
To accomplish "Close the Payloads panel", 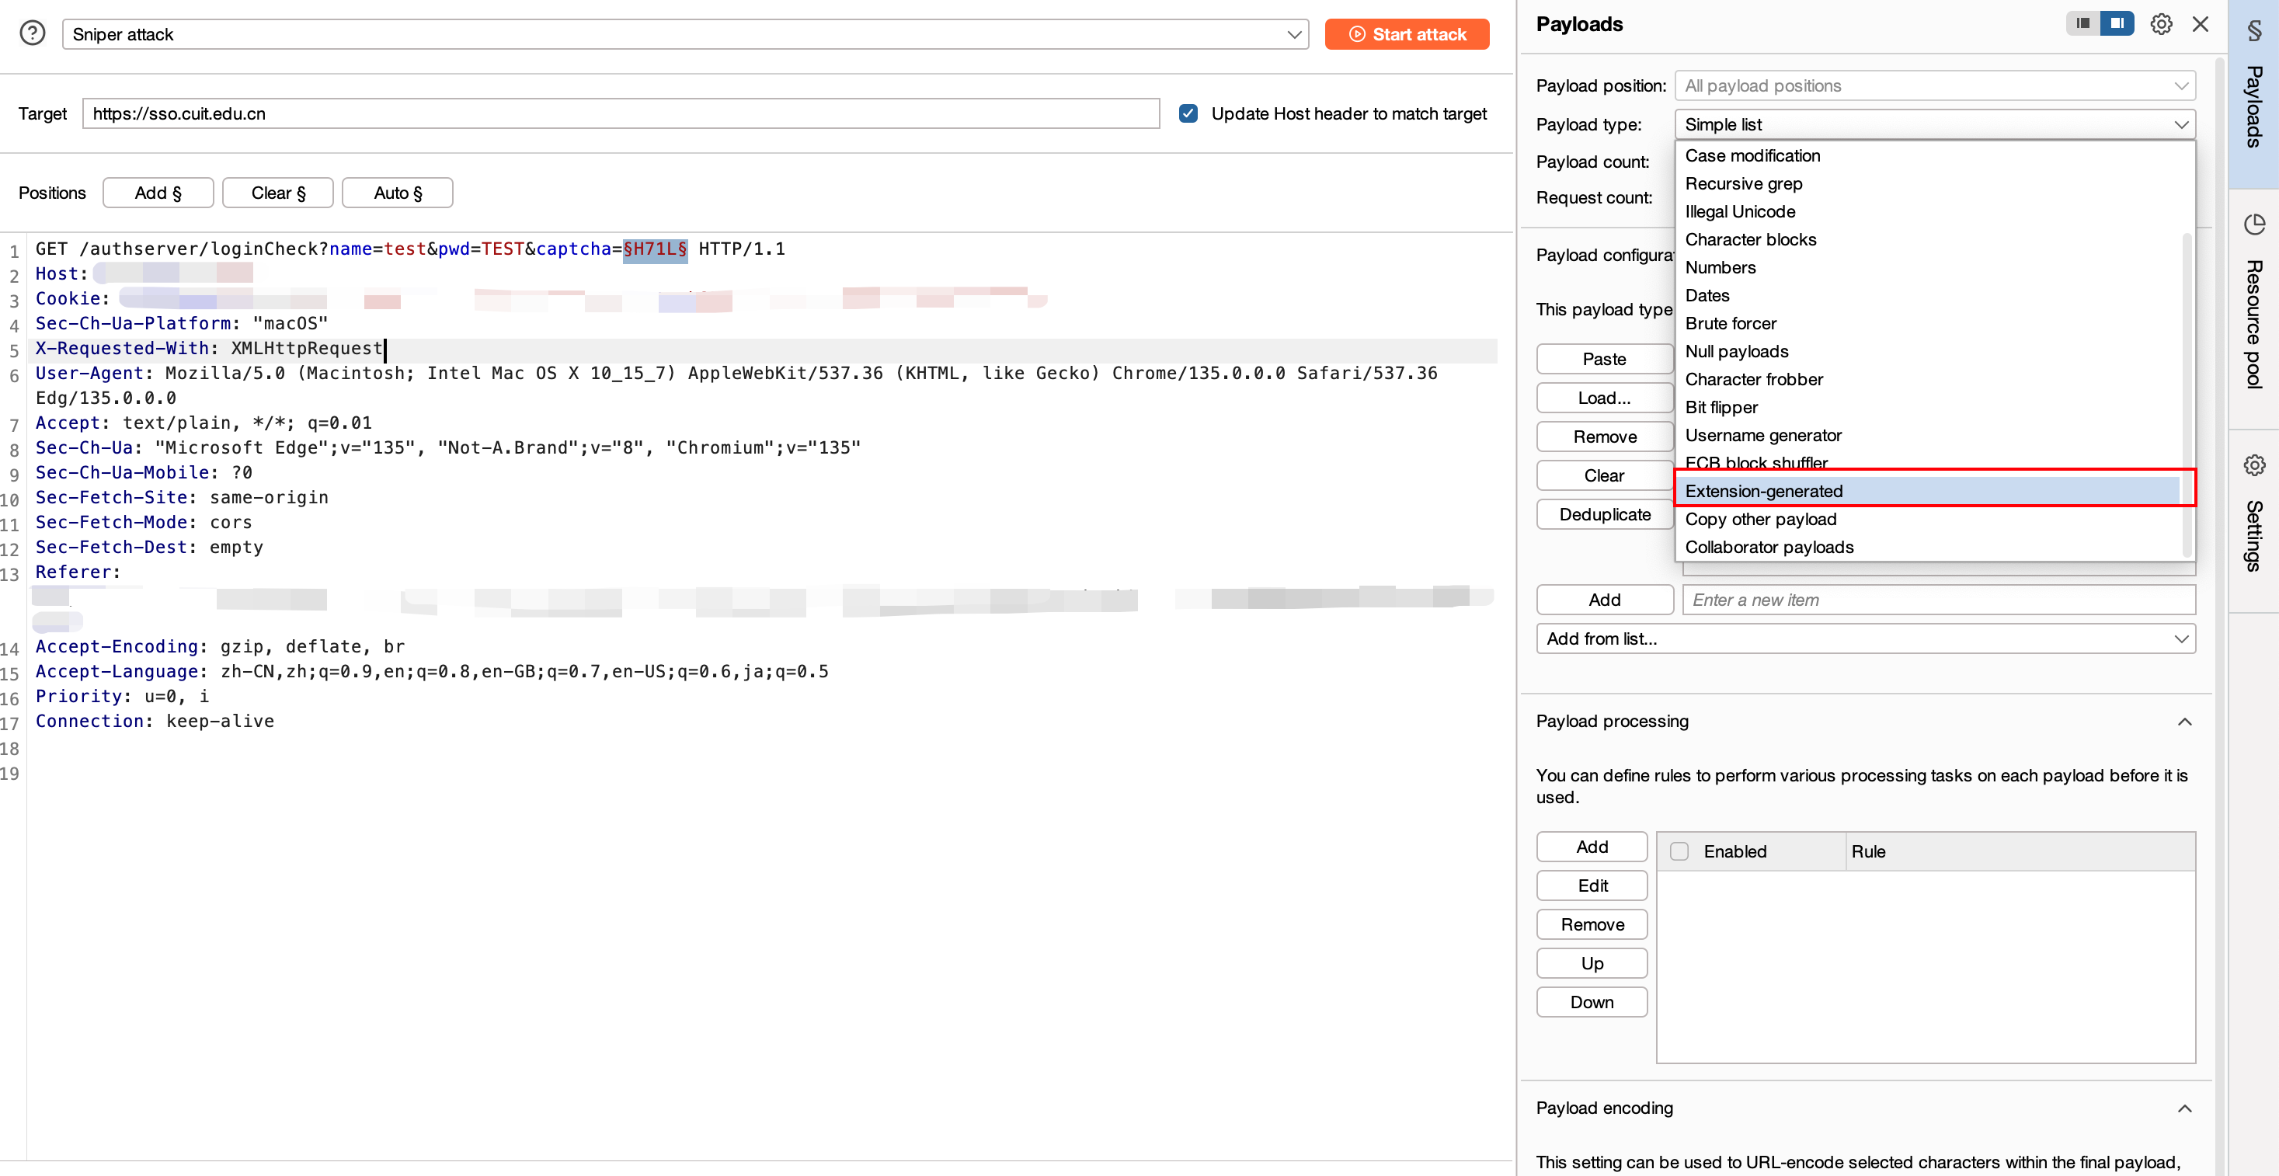I will (2201, 24).
